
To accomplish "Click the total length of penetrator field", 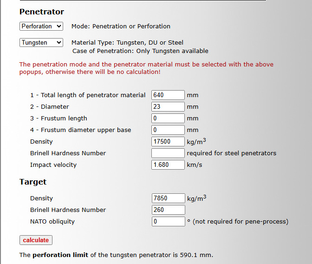I will 168,95.
